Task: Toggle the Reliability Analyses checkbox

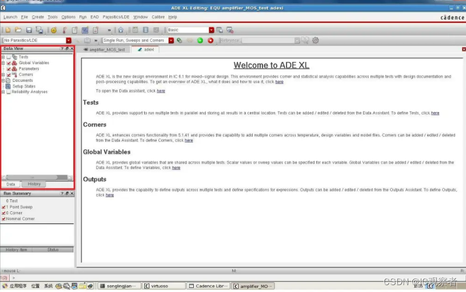Action: pyautogui.click(x=9, y=92)
